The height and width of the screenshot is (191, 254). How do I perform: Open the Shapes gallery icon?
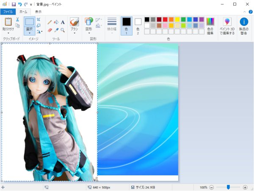tap(89, 22)
